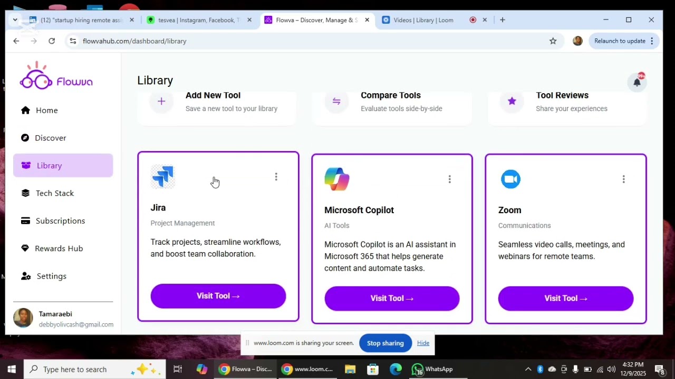Open a new browser tab

(x=503, y=20)
